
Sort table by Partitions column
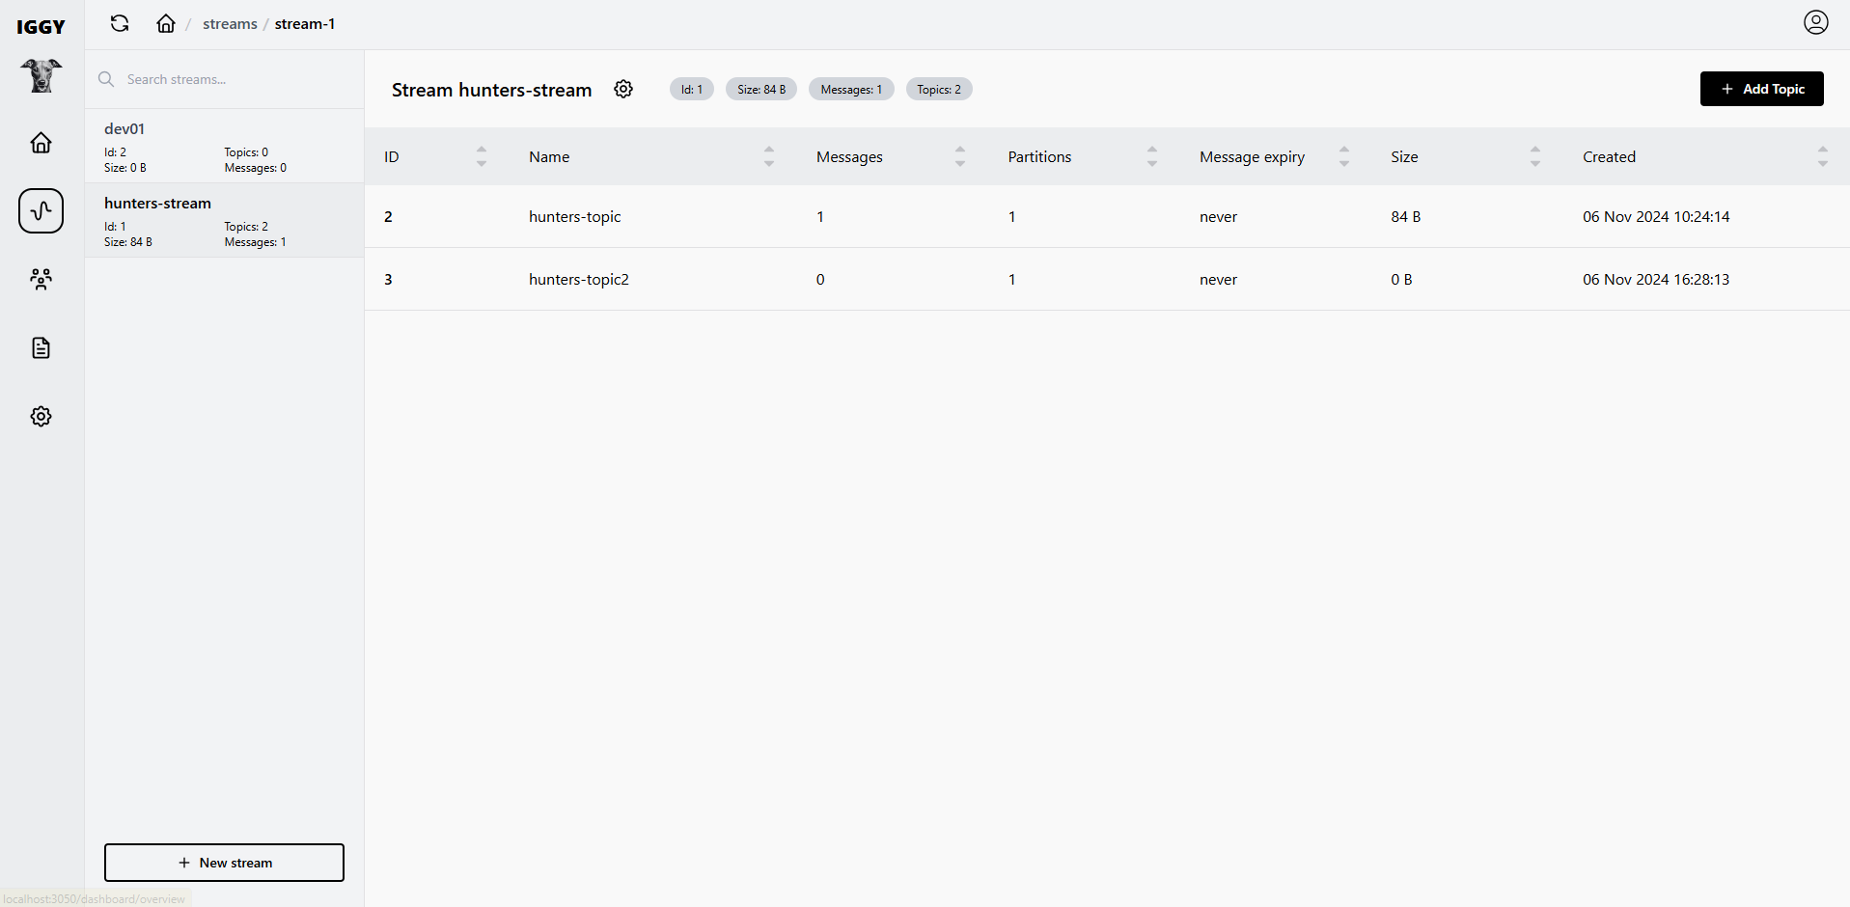point(1152,156)
